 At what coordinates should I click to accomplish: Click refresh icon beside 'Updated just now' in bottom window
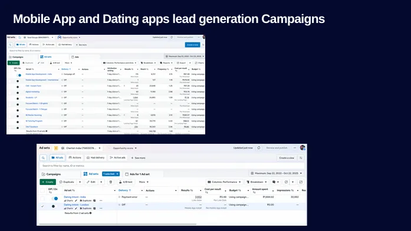(259, 148)
